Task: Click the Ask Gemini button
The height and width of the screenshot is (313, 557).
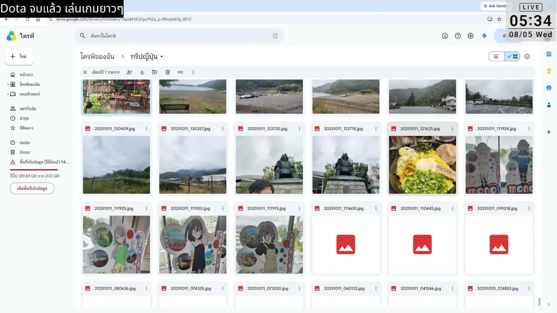Action: tap(495, 6)
